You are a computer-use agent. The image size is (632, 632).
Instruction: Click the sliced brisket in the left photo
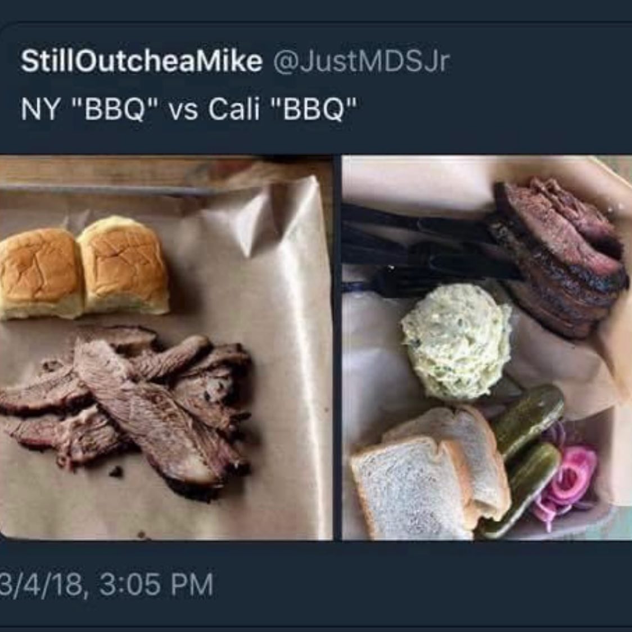(x=126, y=410)
